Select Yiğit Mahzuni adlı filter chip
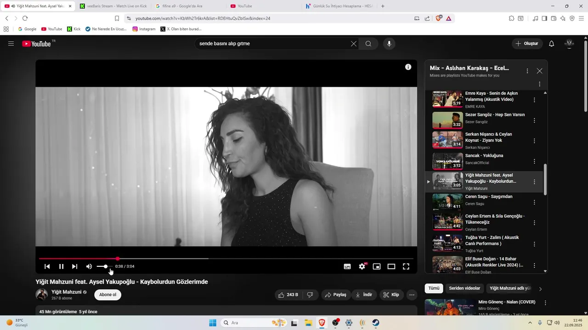The height and width of the screenshot is (330, 588). point(510,288)
